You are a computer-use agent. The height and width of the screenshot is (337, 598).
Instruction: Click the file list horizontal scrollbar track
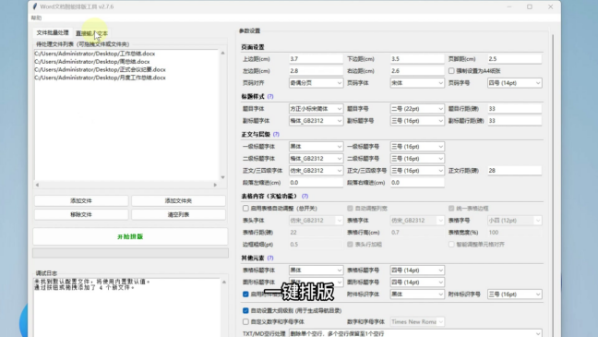pos(126,185)
